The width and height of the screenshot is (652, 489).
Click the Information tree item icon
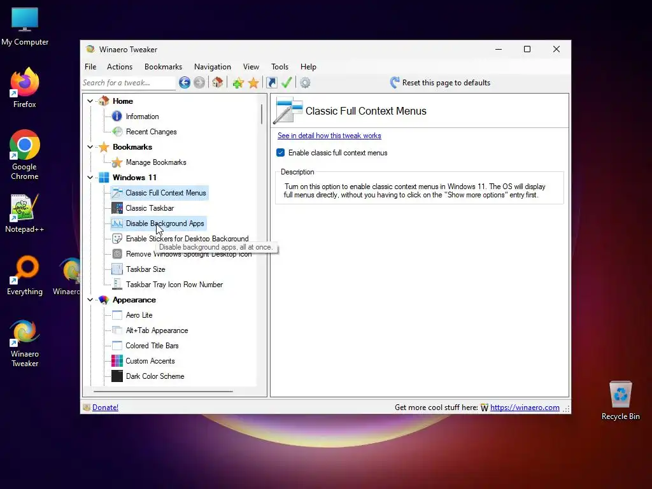tap(117, 117)
